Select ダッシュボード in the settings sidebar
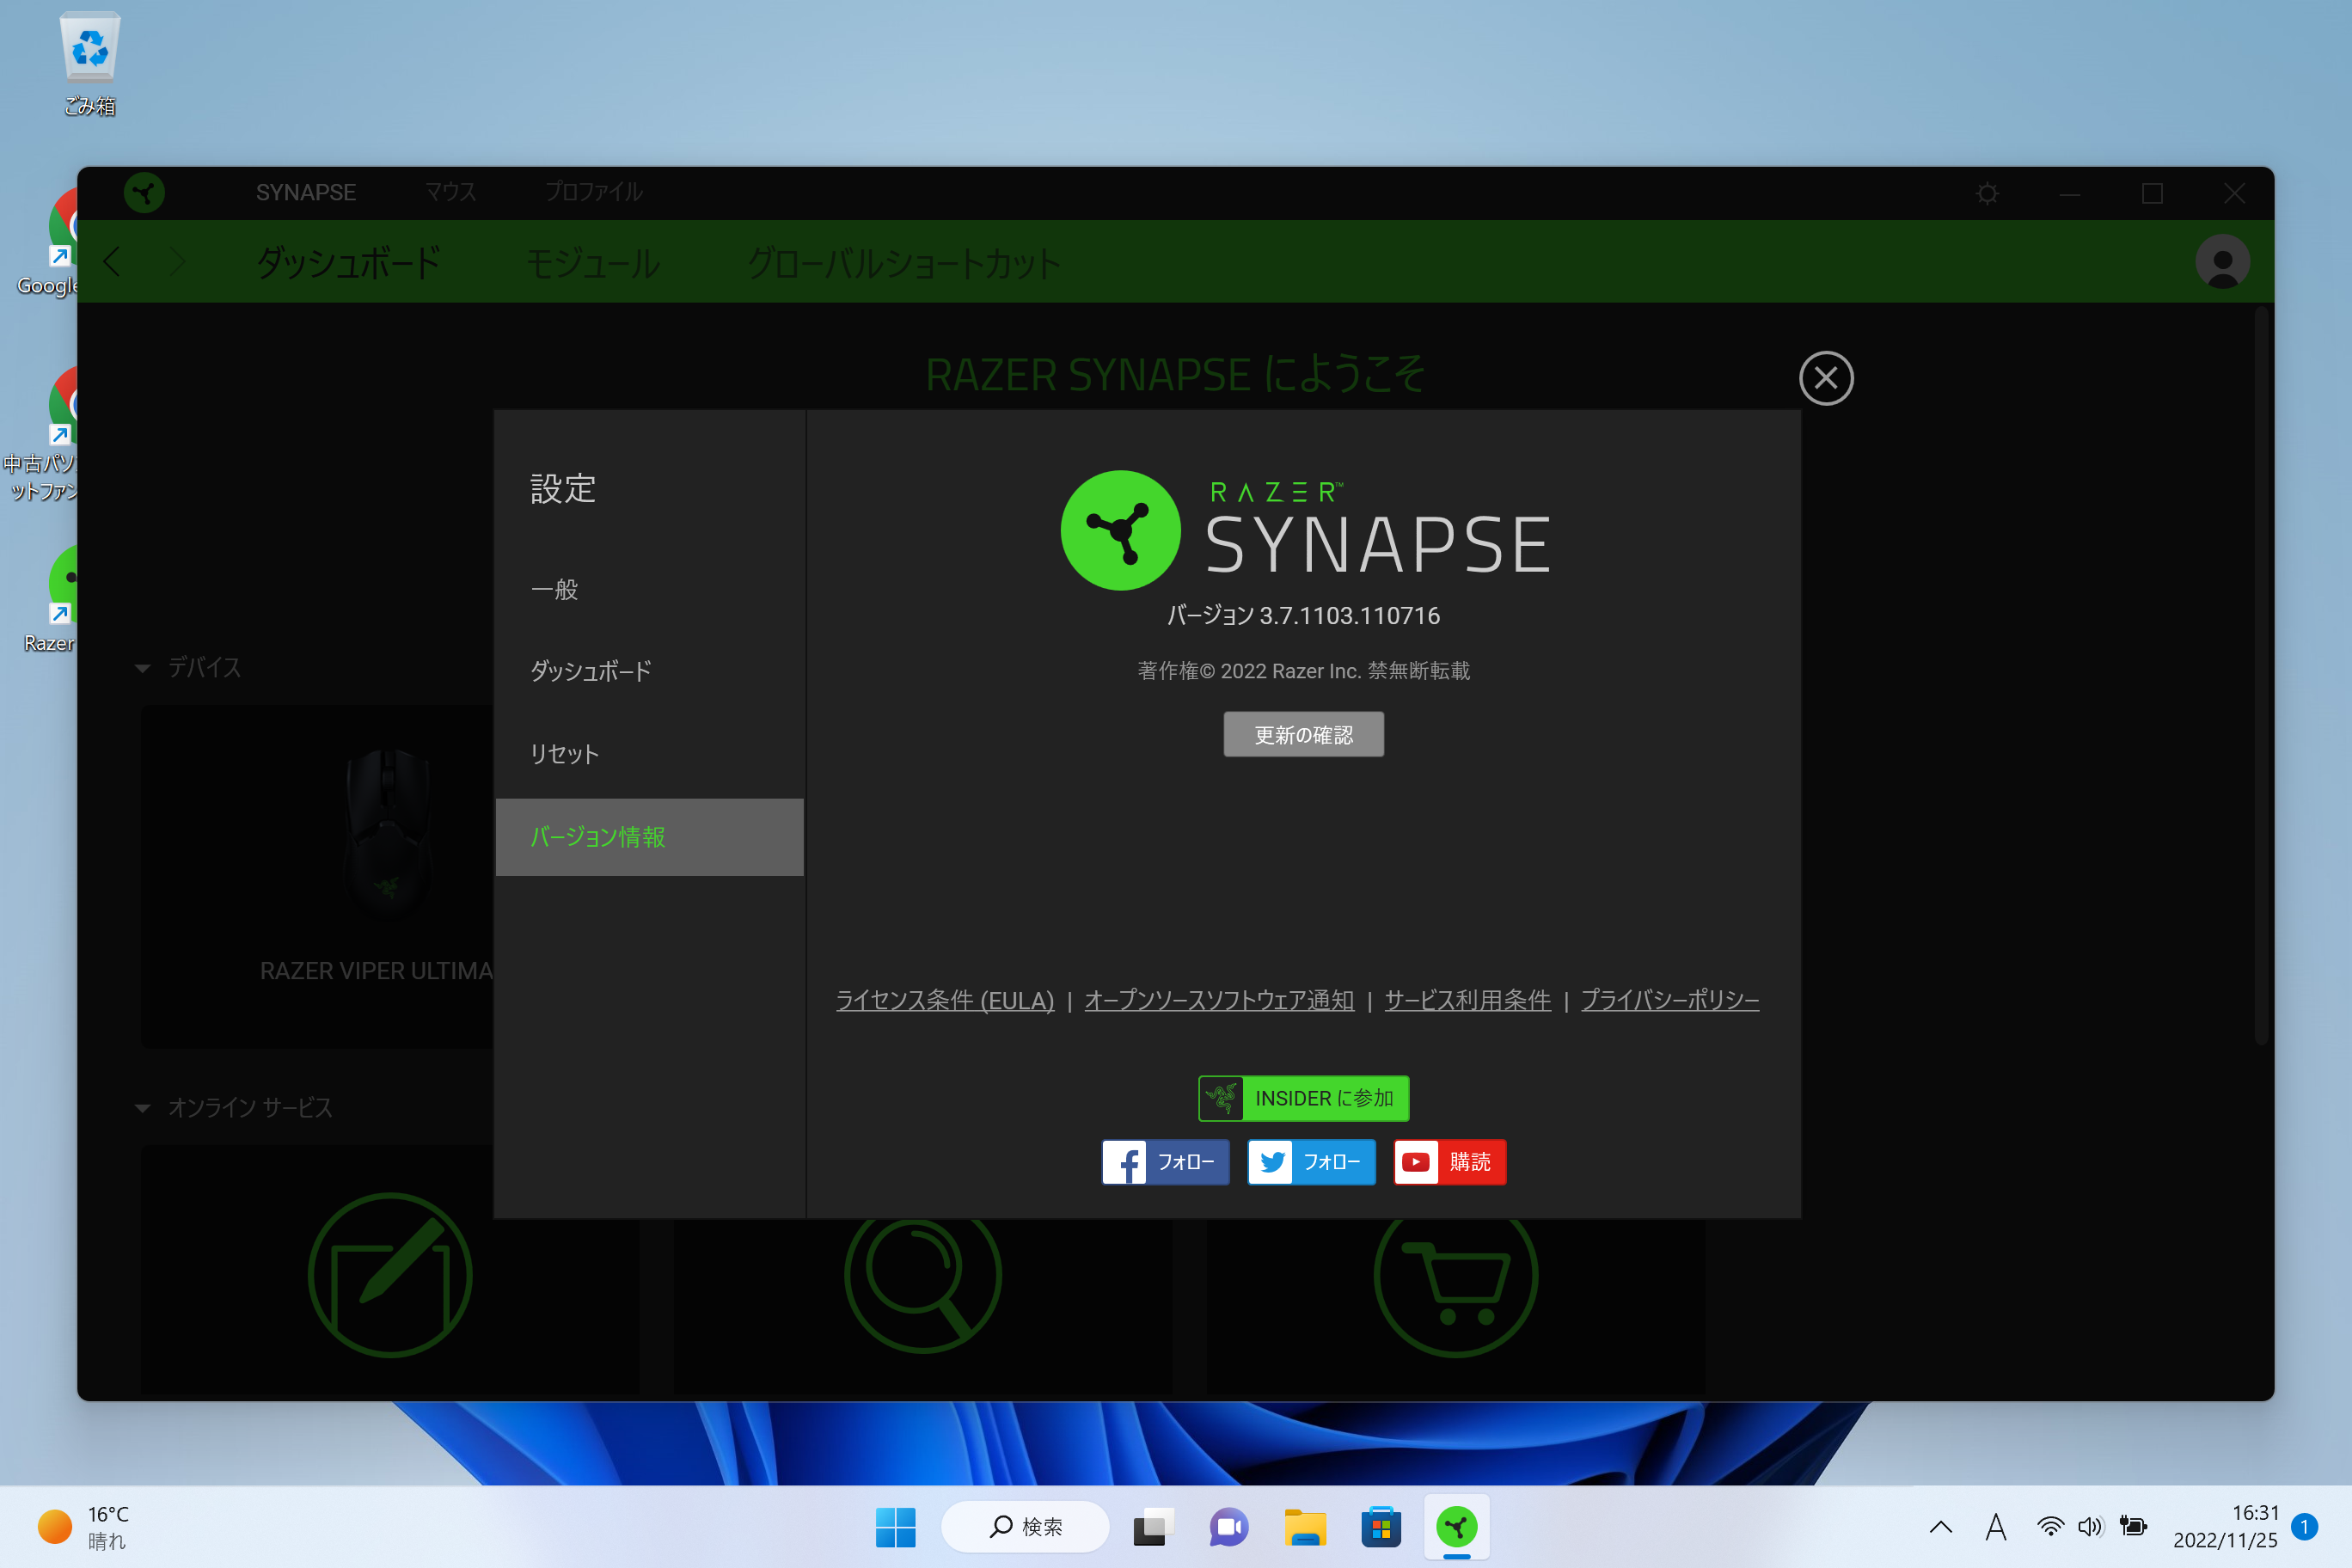 pos(591,671)
